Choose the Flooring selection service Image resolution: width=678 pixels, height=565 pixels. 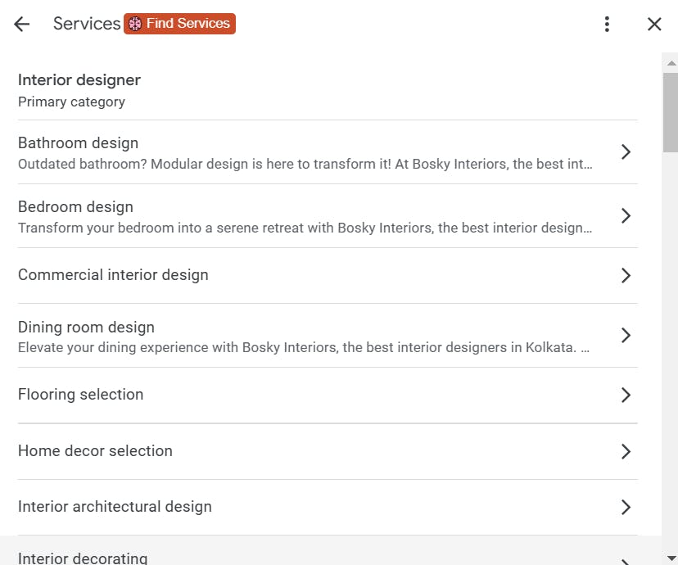[81, 395]
